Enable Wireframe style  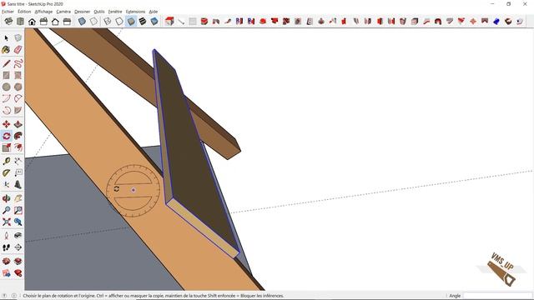[108, 22]
